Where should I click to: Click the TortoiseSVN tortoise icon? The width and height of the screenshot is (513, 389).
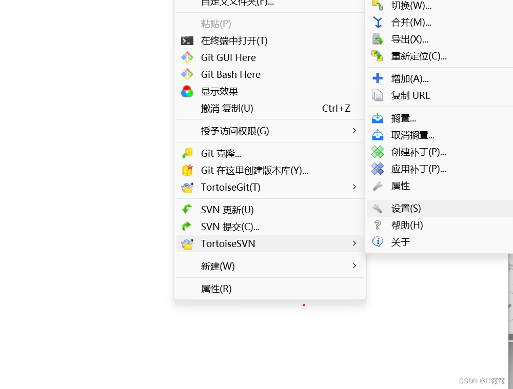coord(187,243)
